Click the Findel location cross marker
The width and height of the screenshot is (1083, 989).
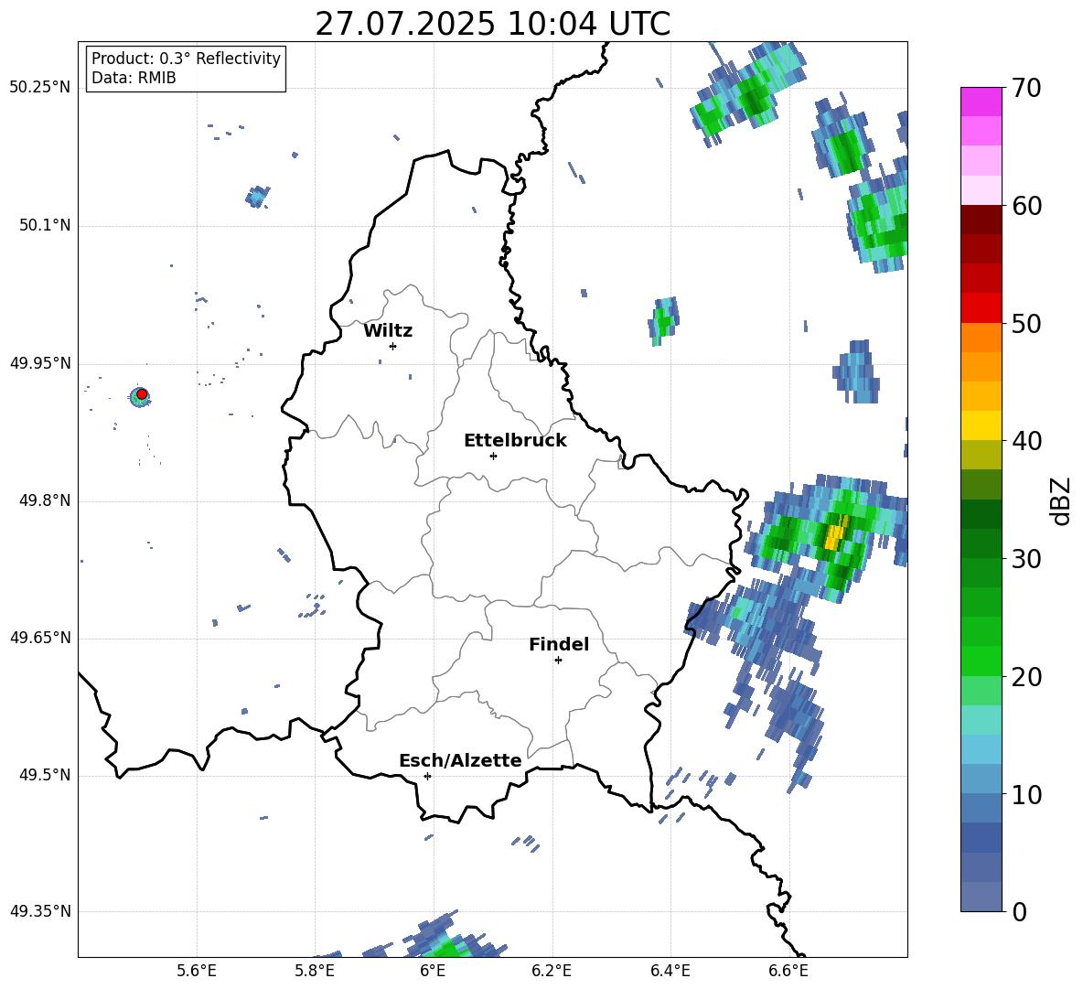pos(558,661)
